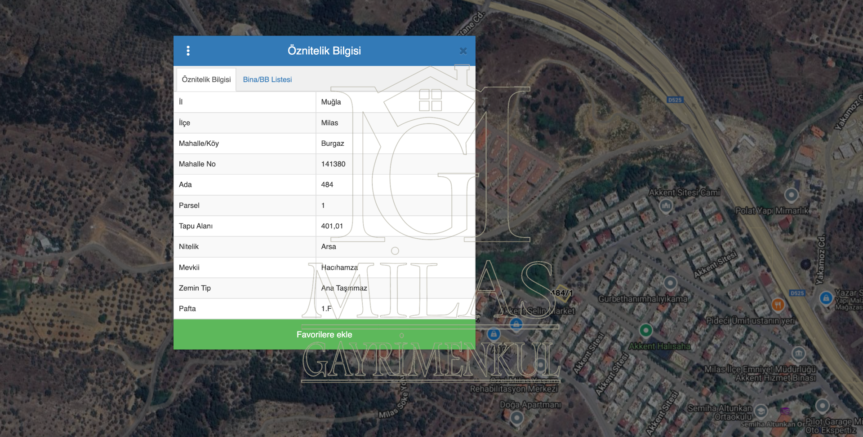Screen dimensions: 863x437
Task: Switch to the Bina/BB Listesi tab
Action: tap(267, 79)
